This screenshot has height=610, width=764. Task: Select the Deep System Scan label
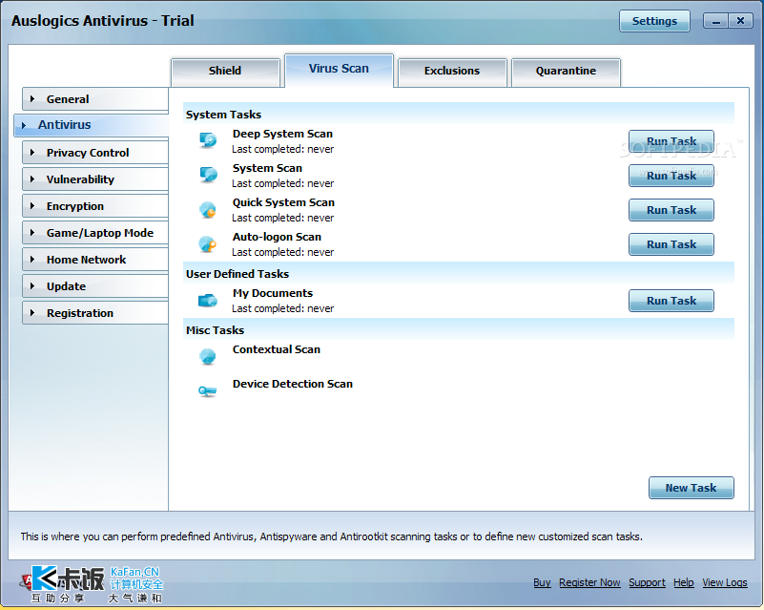(282, 134)
